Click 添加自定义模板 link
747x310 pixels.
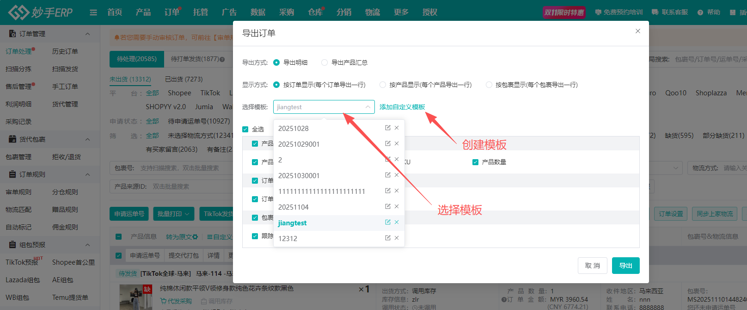tap(402, 107)
